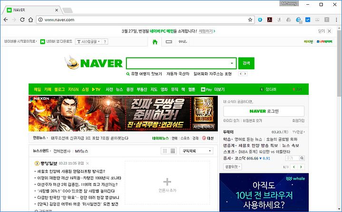The height and width of the screenshot is (212, 342).
Task: Open the red Adobe PDF extension
Action: coord(270,19)
